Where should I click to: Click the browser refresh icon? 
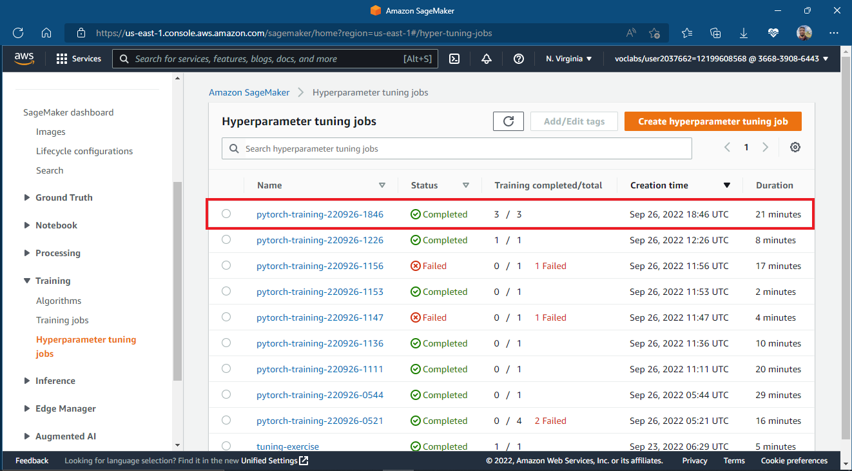[x=18, y=33]
